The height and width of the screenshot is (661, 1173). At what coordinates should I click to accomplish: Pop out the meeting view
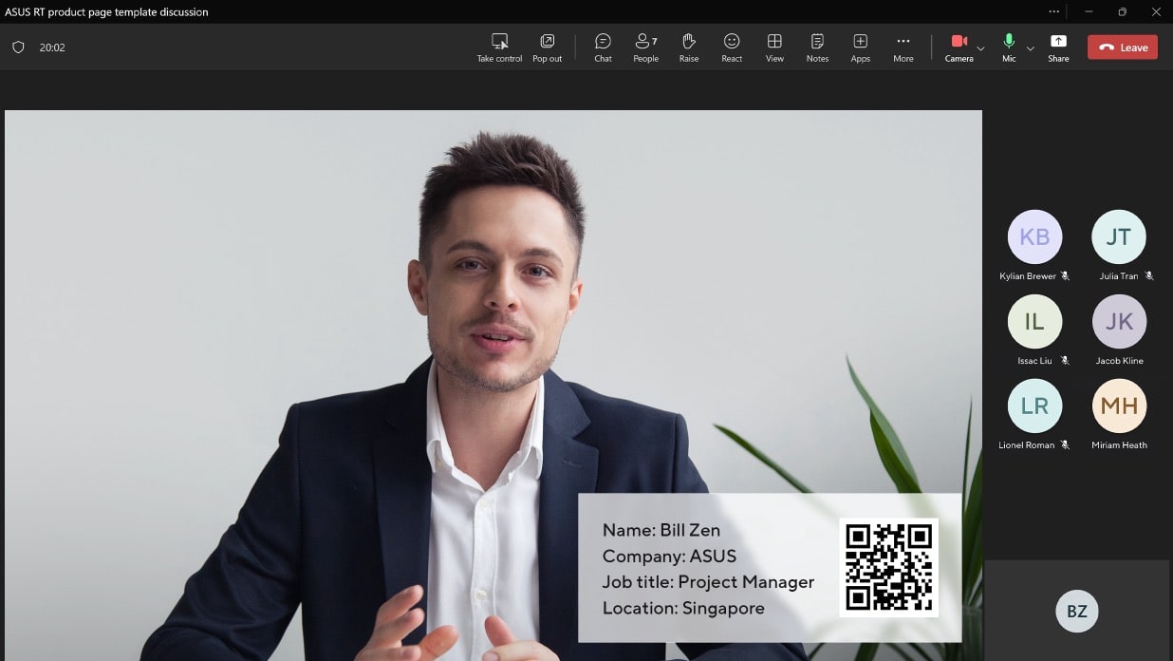pos(547,47)
